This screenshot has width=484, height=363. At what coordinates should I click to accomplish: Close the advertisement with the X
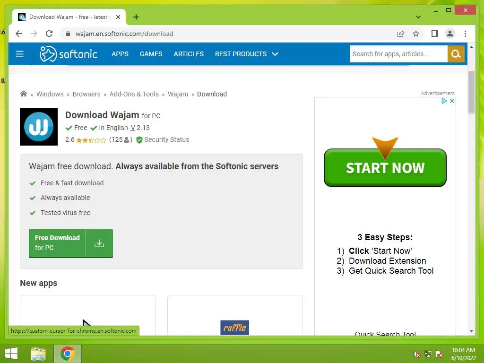point(452,101)
